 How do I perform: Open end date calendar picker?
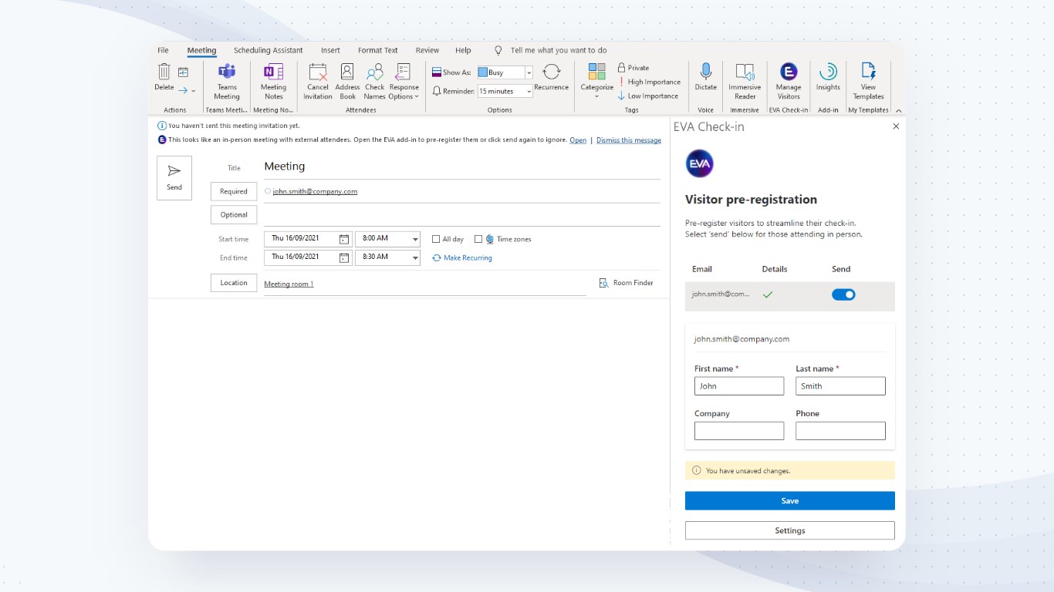click(344, 257)
